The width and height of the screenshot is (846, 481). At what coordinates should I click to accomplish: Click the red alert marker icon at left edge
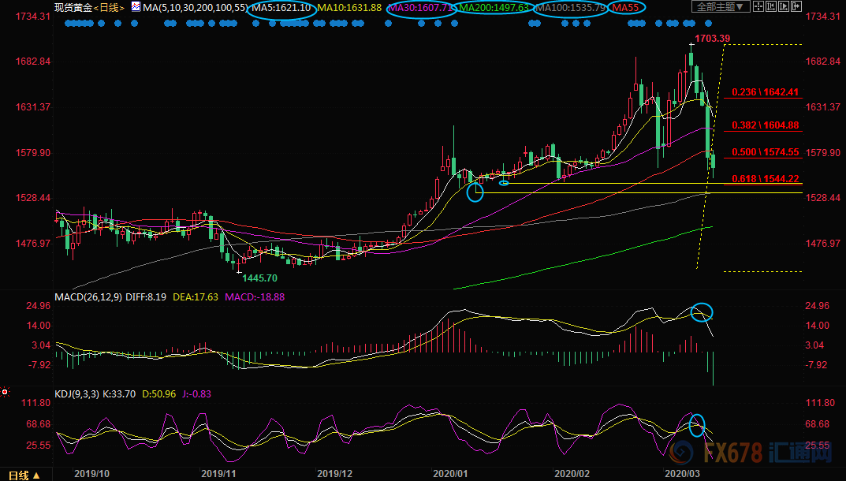pyautogui.click(x=5, y=391)
